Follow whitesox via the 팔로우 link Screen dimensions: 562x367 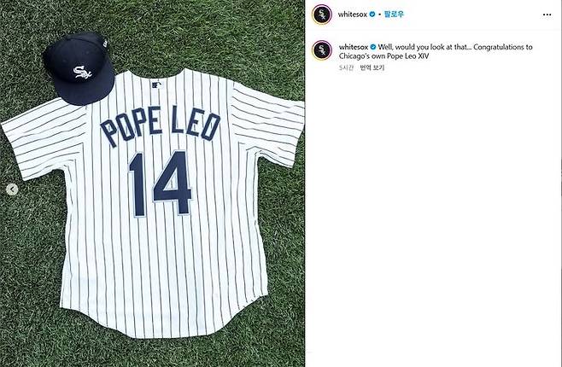(394, 15)
